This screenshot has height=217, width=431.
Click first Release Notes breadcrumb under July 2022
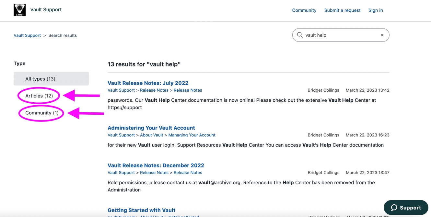coord(154,90)
